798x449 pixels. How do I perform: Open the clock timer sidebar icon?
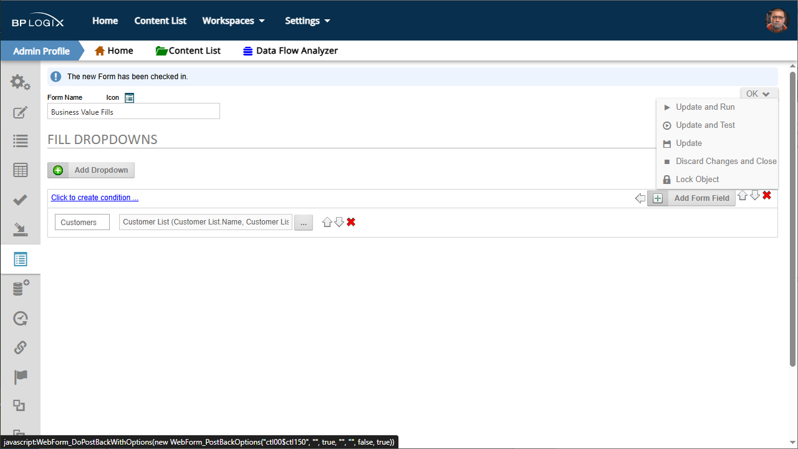pos(20,318)
